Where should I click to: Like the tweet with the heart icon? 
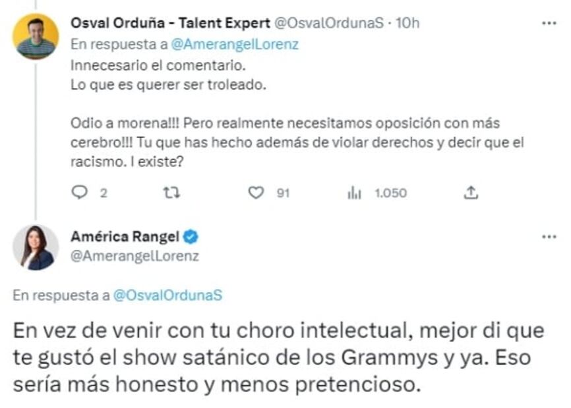point(256,193)
